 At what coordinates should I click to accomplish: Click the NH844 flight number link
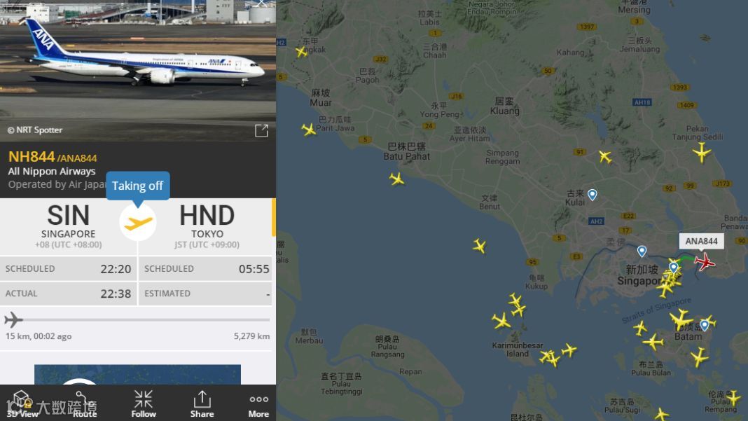click(32, 157)
